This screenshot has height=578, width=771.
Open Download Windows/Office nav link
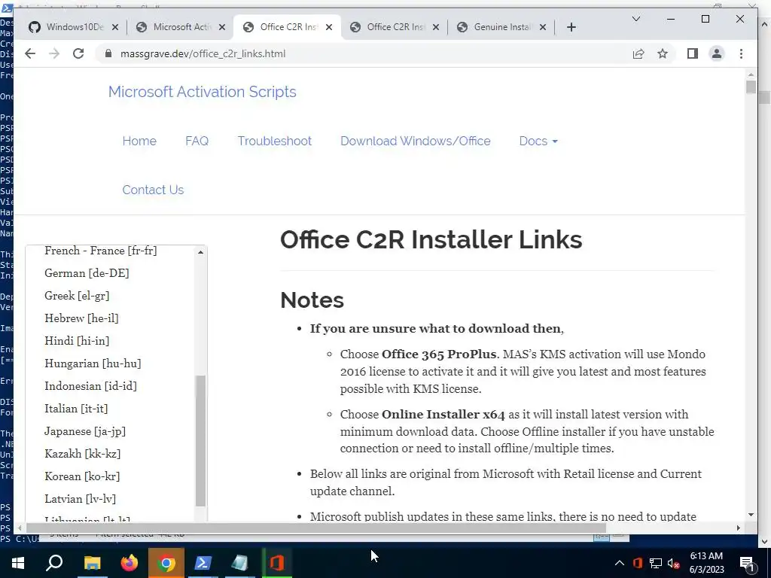(x=416, y=141)
